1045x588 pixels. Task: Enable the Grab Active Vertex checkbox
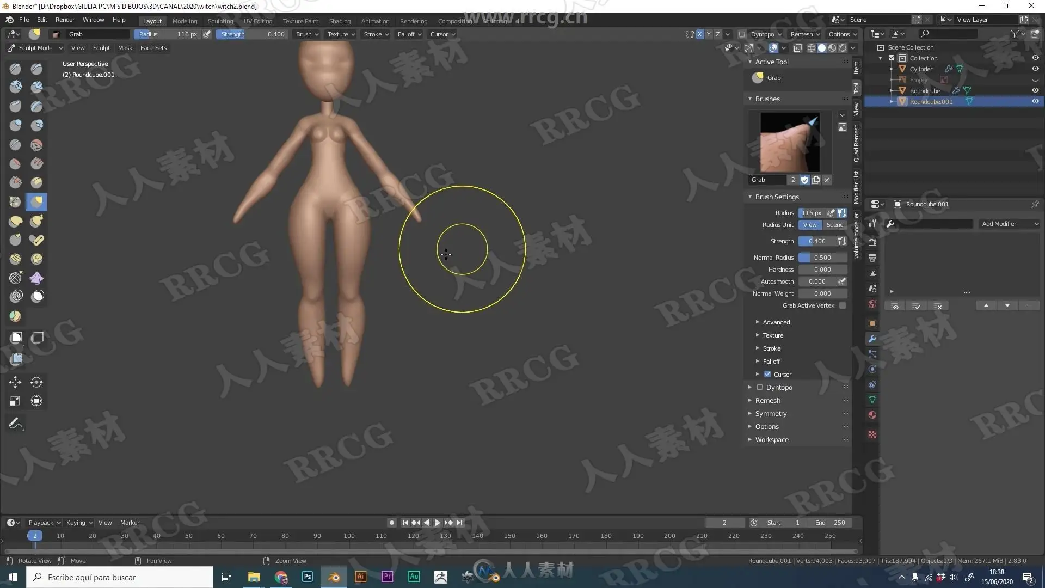843,305
